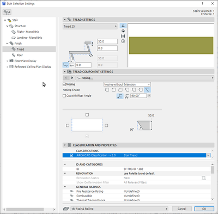Check the top edge nosing checkbox
The height and width of the screenshot is (214, 218).
point(87,115)
